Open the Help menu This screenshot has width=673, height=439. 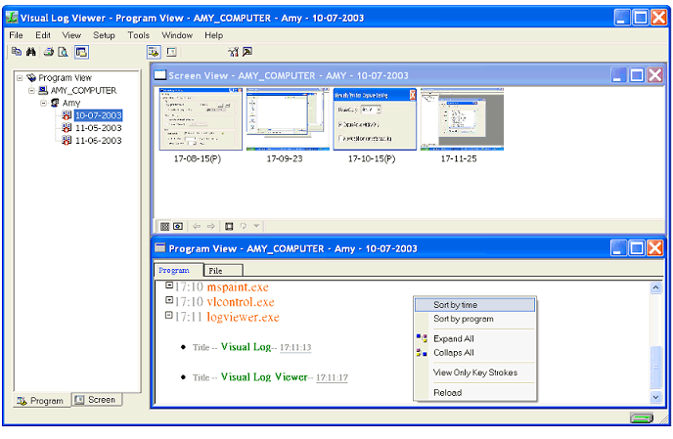tap(214, 35)
